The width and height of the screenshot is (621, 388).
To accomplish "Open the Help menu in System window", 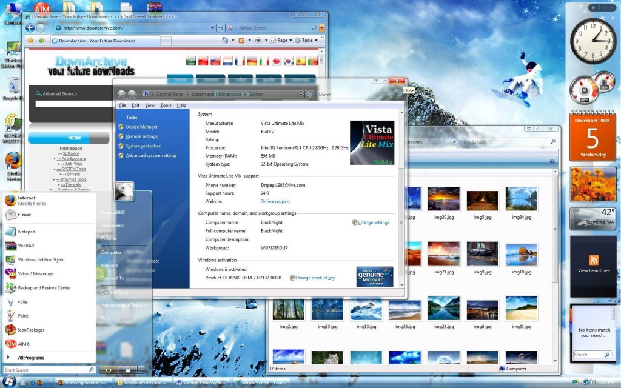I will coord(181,105).
